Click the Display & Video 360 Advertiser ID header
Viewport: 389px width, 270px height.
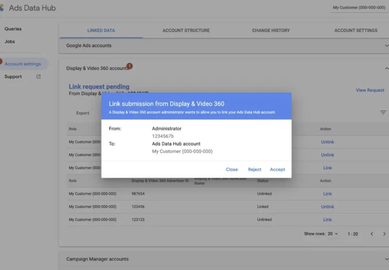160,181
